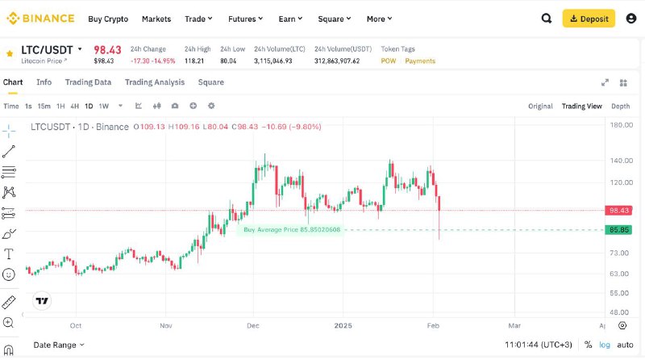Select the pattern drawing tool
The image size is (645, 360).
[9, 192]
